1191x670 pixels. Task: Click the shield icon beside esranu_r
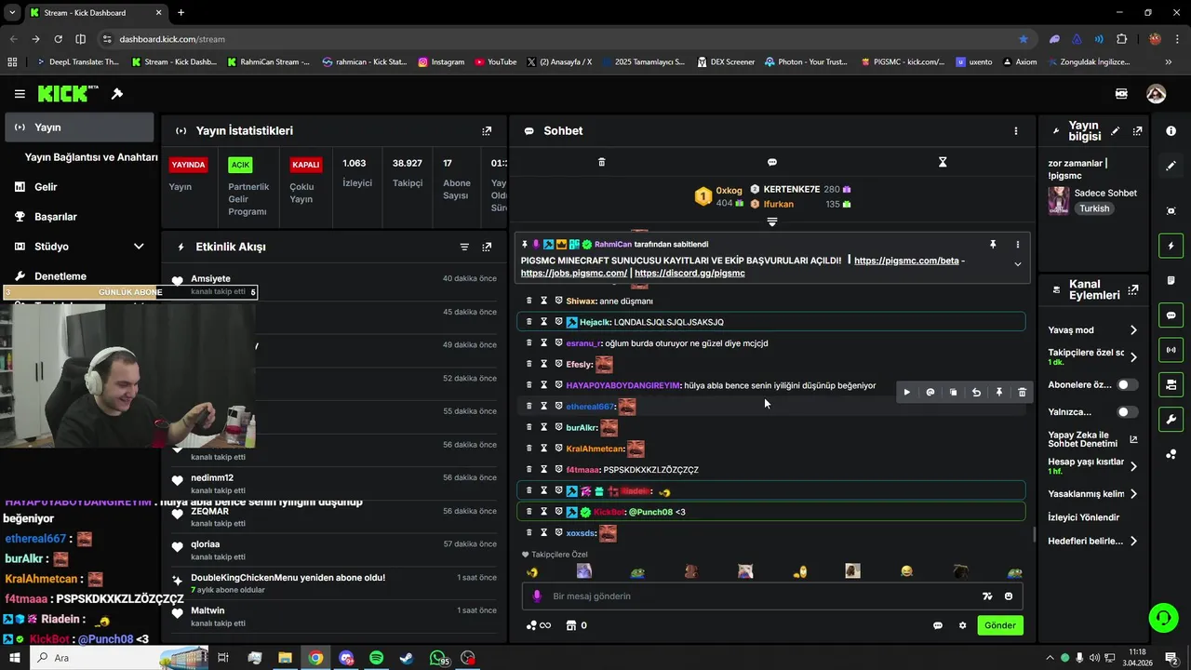click(558, 342)
